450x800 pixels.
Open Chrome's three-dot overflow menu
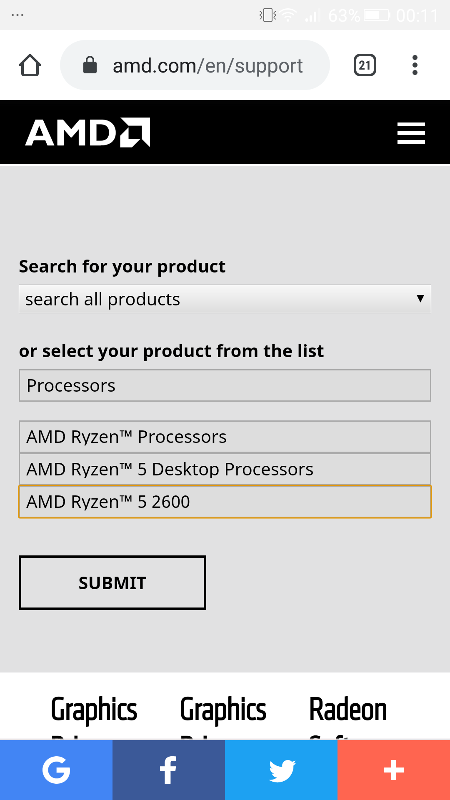[415, 65]
